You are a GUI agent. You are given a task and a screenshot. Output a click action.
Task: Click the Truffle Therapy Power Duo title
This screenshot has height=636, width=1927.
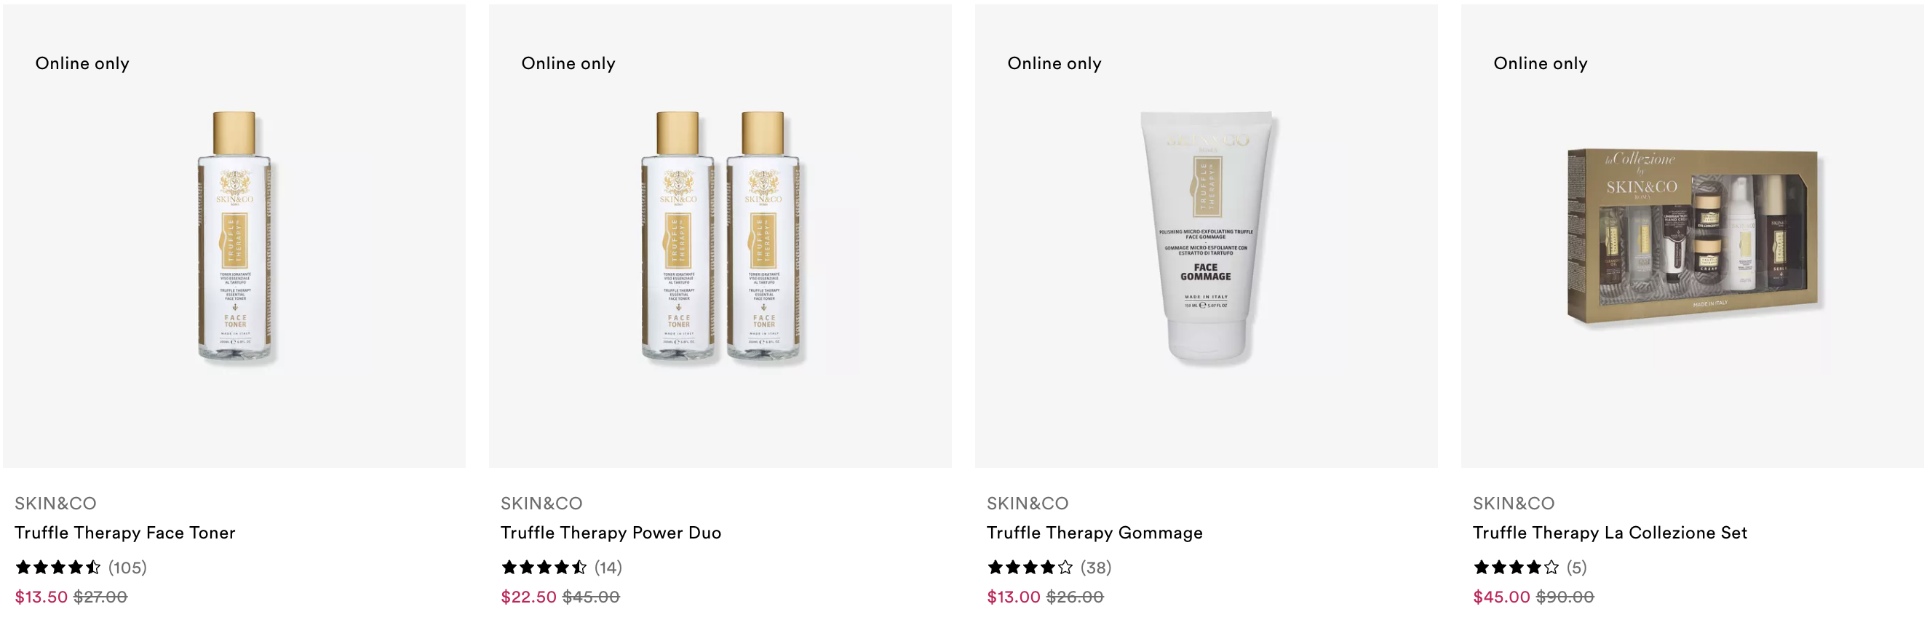point(611,533)
